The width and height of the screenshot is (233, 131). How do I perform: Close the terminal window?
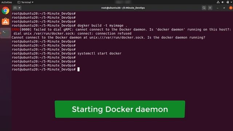pos(231,8)
